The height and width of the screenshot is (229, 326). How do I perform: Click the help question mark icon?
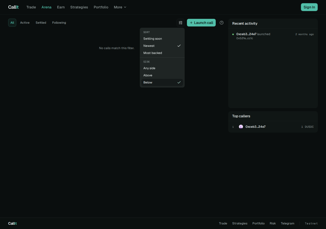pyautogui.click(x=222, y=23)
